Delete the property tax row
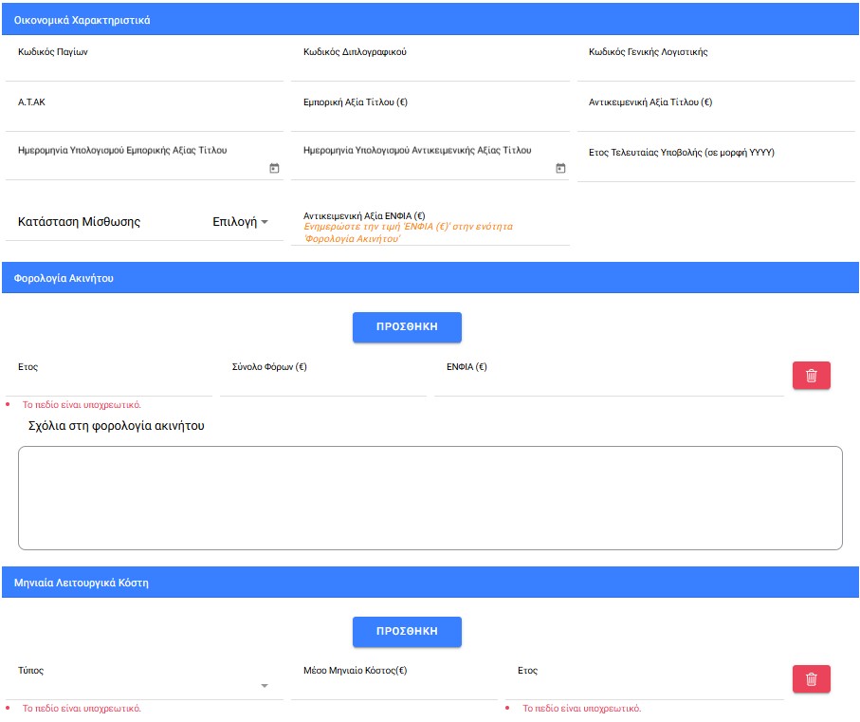The width and height of the screenshot is (860, 722). pyautogui.click(x=811, y=376)
